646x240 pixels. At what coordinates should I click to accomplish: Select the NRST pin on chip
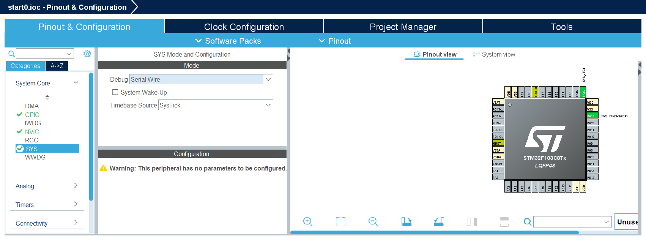click(498, 143)
